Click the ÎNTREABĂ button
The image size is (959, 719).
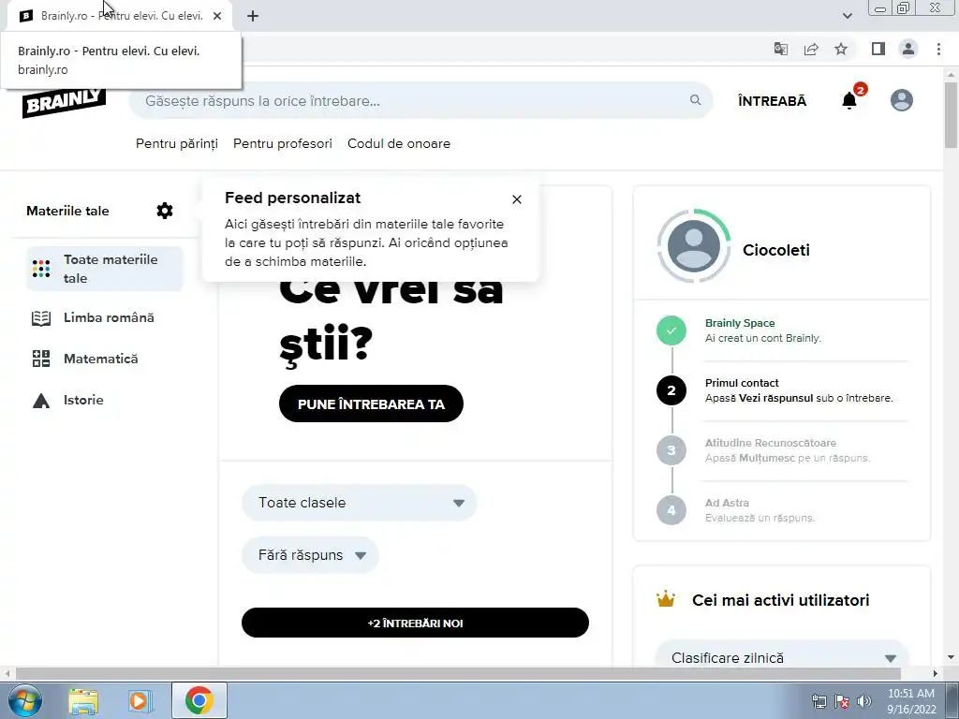point(773,101)
